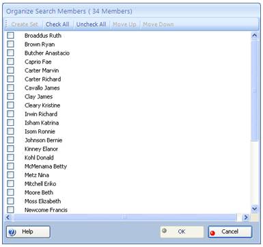The height and width of the screenshot is (247, 263).
Task: Enable the Caprio Fae checkbox
Action: pyautogui.click(x=10, y=62)
